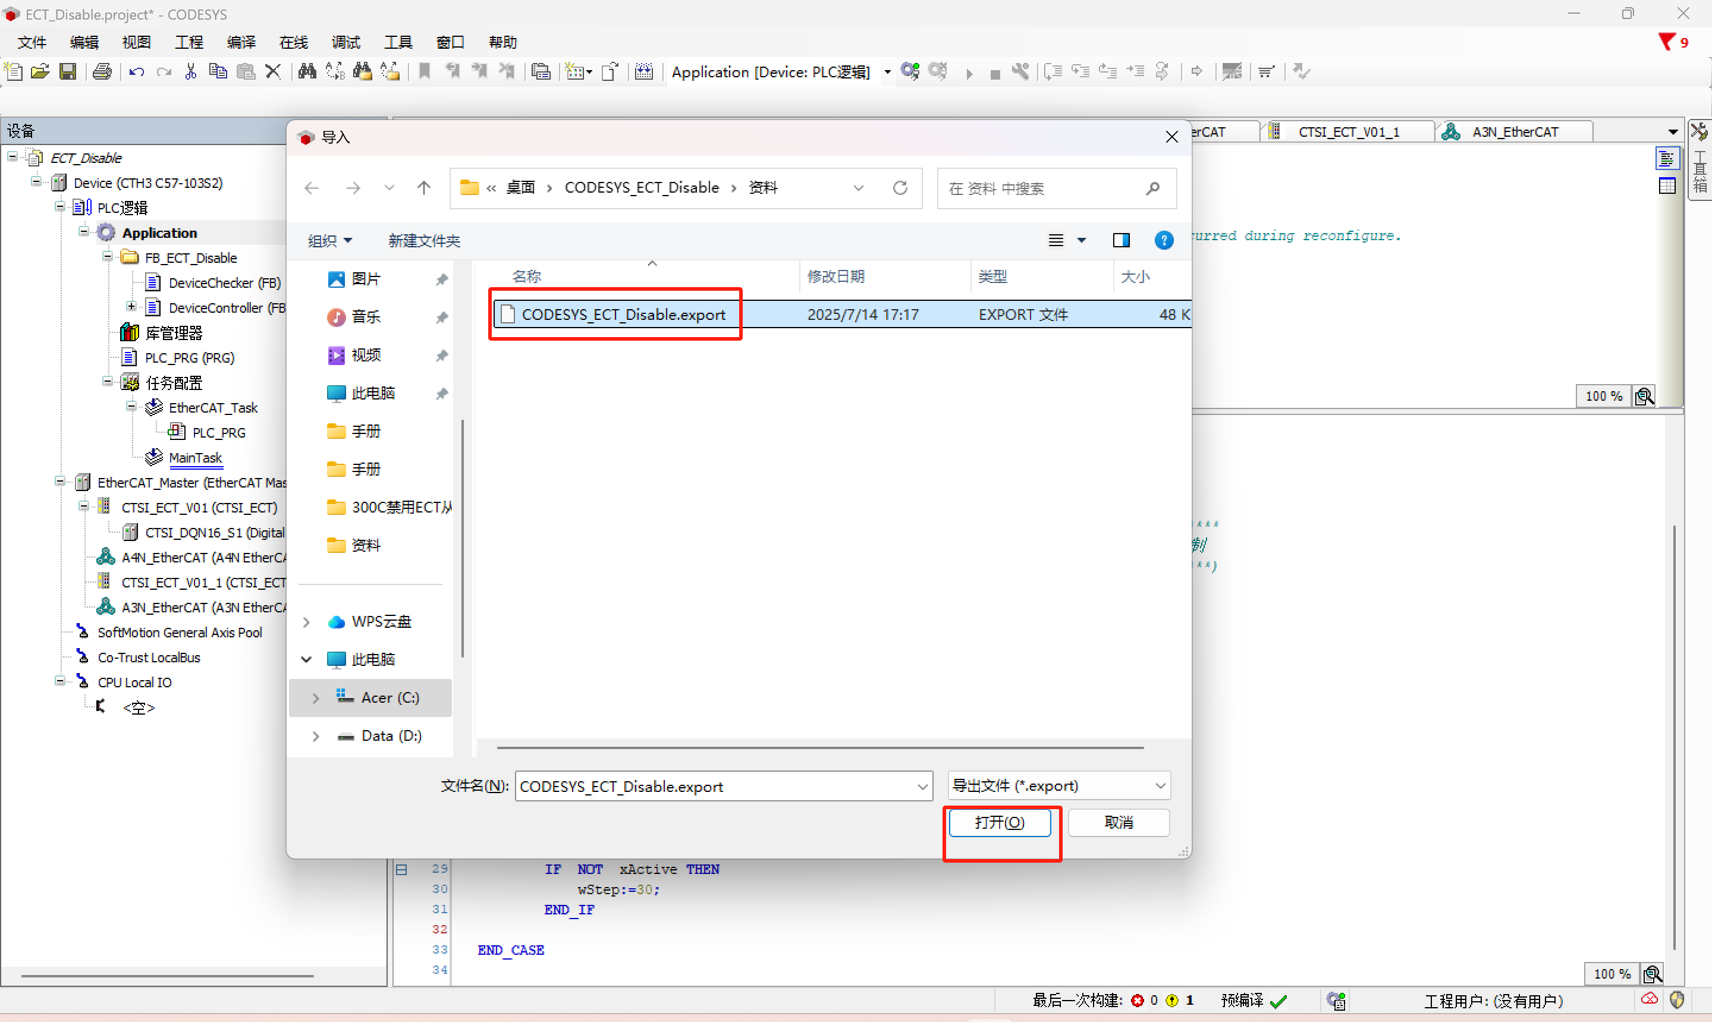The width and height of the screenshot is (1712, 1022).
Task: Click 新建文件夹 in the dialog toolbar
Action: click(424, 240)
